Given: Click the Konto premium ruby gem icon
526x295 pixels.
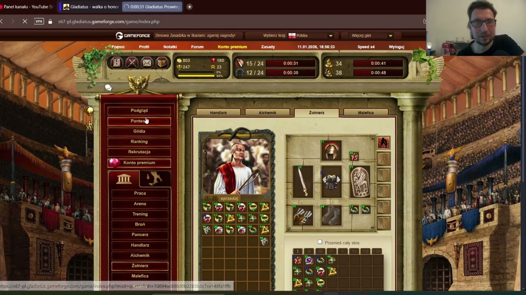Looking at the screenshot, I should click(x=115, y=163).
